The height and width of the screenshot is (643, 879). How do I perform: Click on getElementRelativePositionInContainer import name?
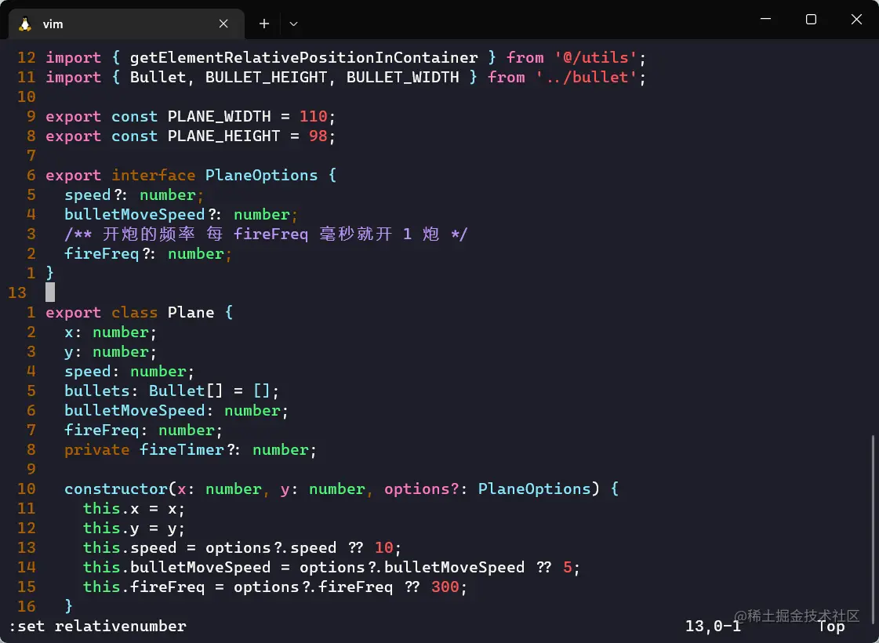coord(303,58)
